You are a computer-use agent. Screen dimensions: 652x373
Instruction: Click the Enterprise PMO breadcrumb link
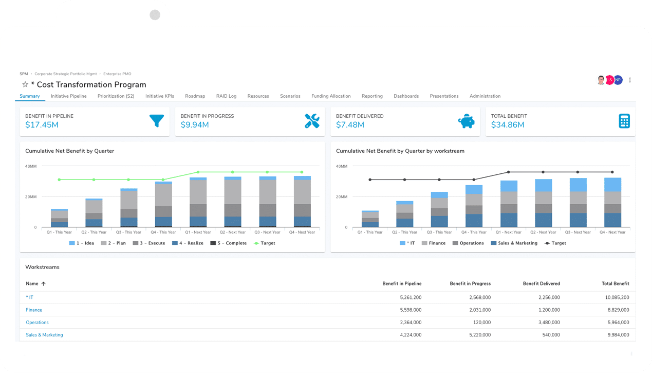117,74
